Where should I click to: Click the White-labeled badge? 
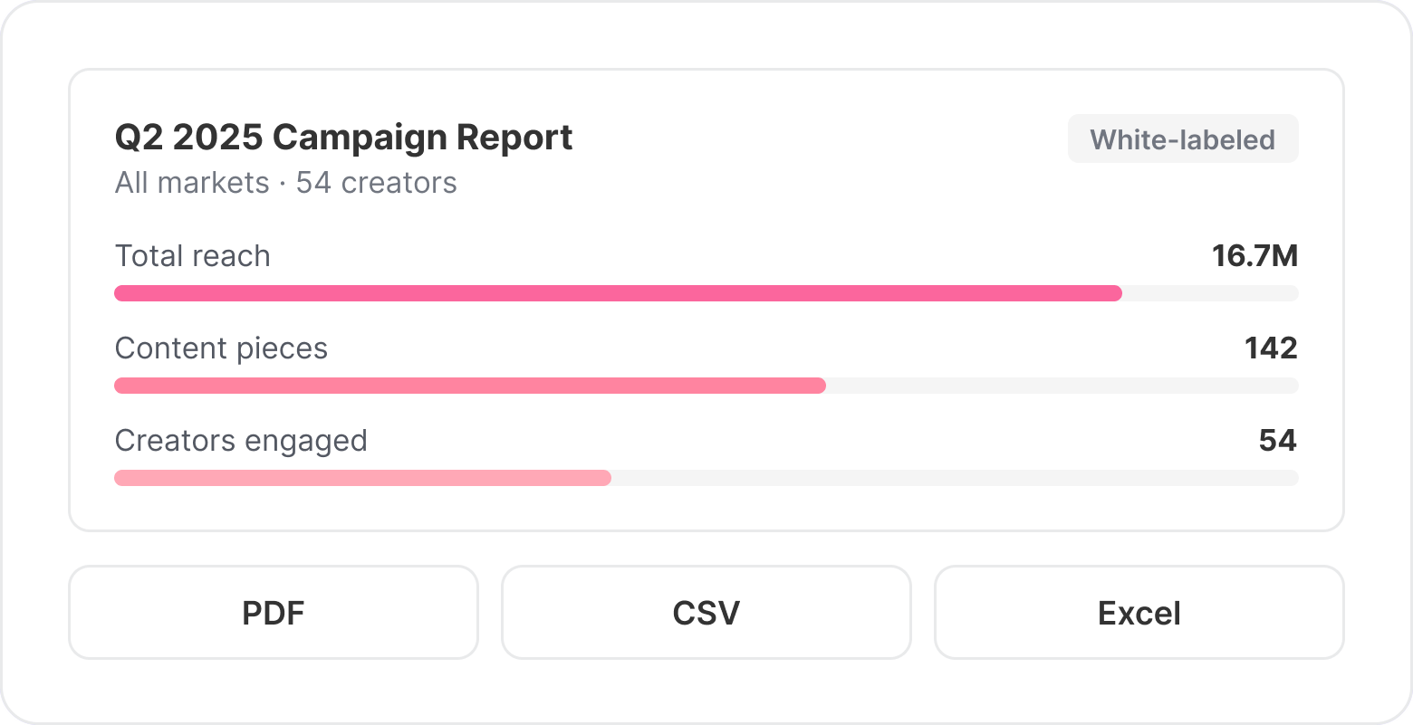pyautogui.click(x=1183, y=139)
